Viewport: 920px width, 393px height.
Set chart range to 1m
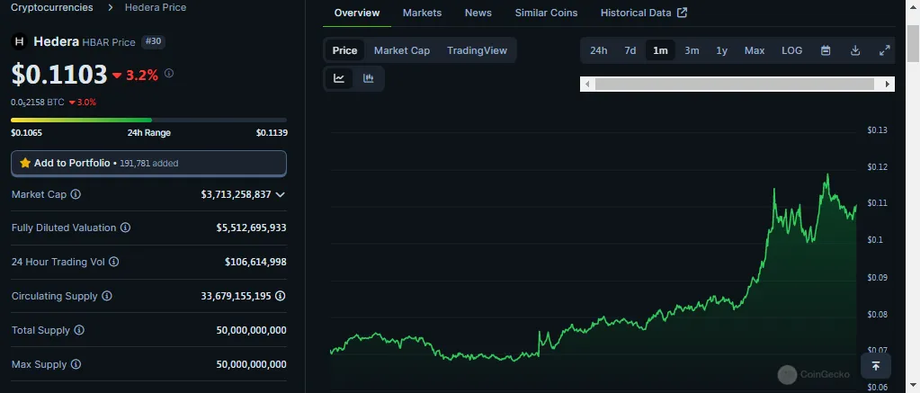pyautogui.click(x=661, y=50)
